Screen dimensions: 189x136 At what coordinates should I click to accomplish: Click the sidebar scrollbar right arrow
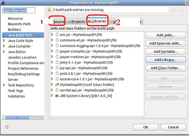point(42,117)
